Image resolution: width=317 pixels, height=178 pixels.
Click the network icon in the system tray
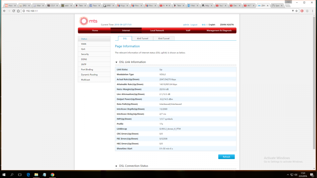(292, 174)
